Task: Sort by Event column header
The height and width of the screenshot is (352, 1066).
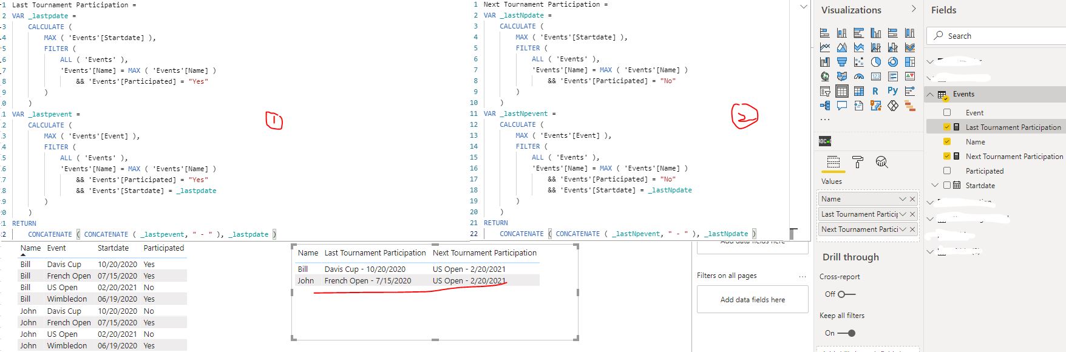Action: coord(56,248)
